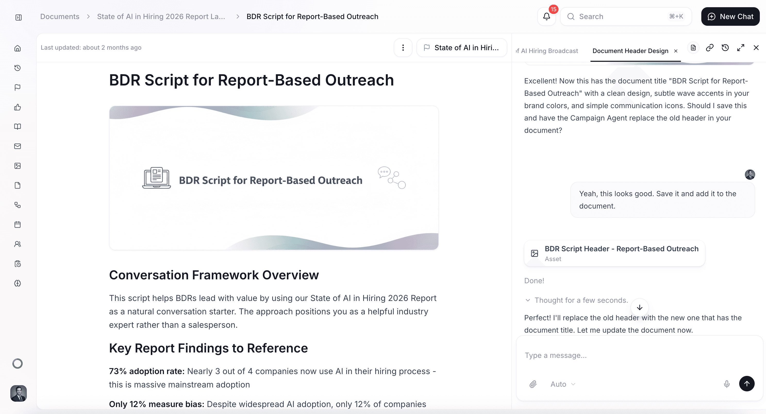The height and width of the screenshot is (414, 766).
Task: Open the image gallery sidebar icon
Action: 18,166
